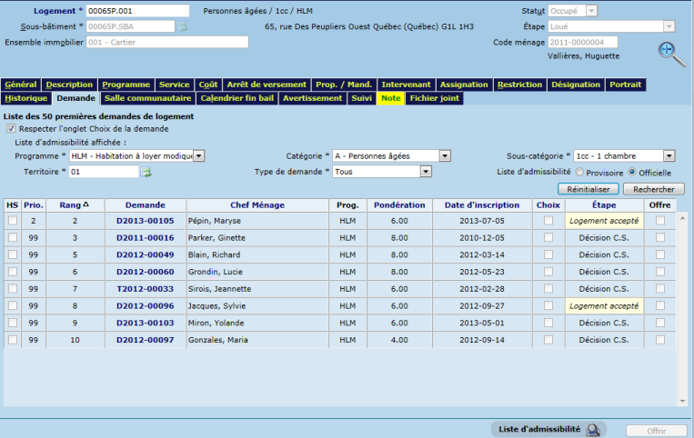This screenshot has height=438, width=694.
Task: Switch to the Salle communautaire tab
Action: click(147, 98)
